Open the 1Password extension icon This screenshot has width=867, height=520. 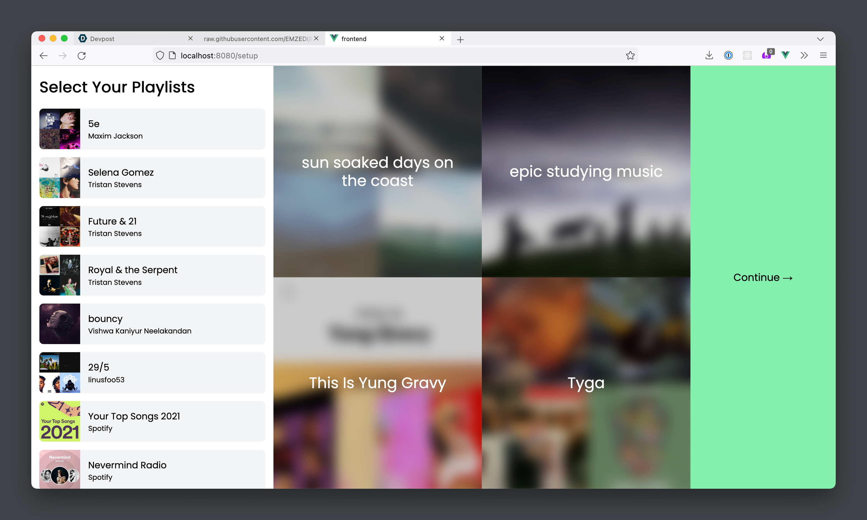click(728, 55)
